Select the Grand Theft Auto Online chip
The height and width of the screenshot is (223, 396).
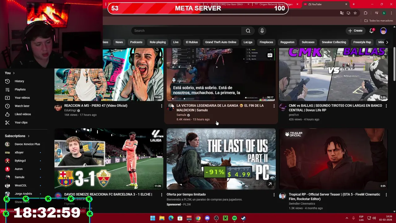click(x=221, y=42)
